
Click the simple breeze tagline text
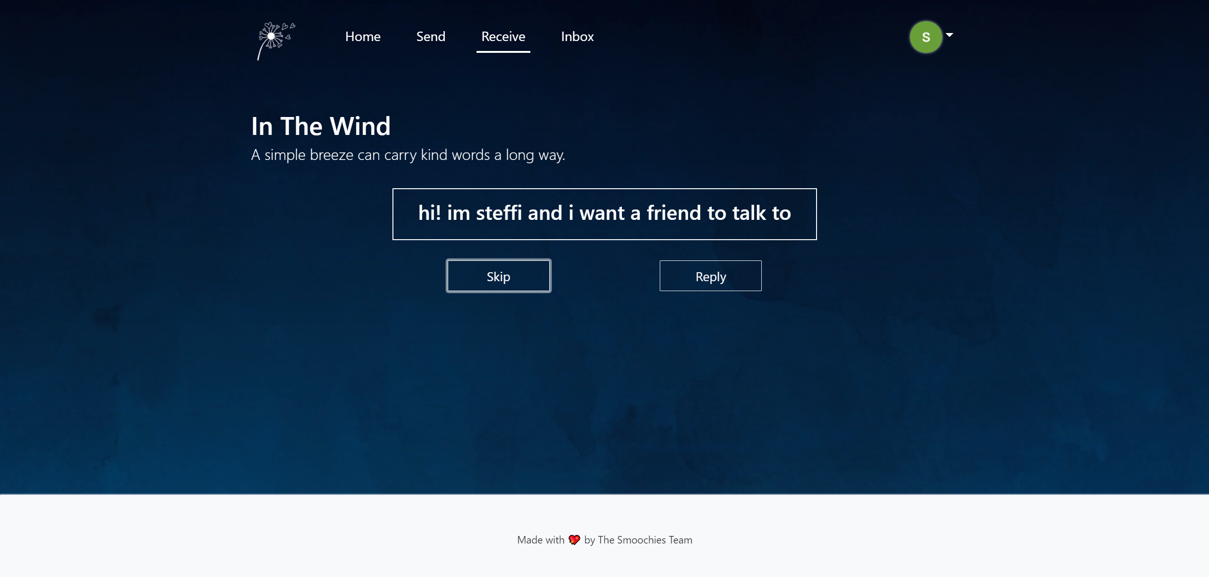pyautogui.click(x=408, y=155)
